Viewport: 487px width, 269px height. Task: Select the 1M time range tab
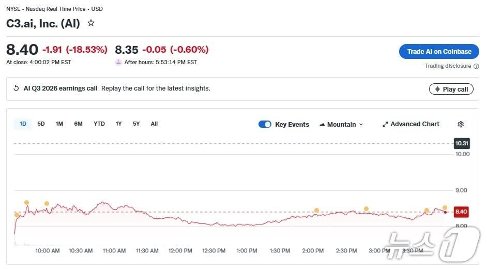(59, 124)
